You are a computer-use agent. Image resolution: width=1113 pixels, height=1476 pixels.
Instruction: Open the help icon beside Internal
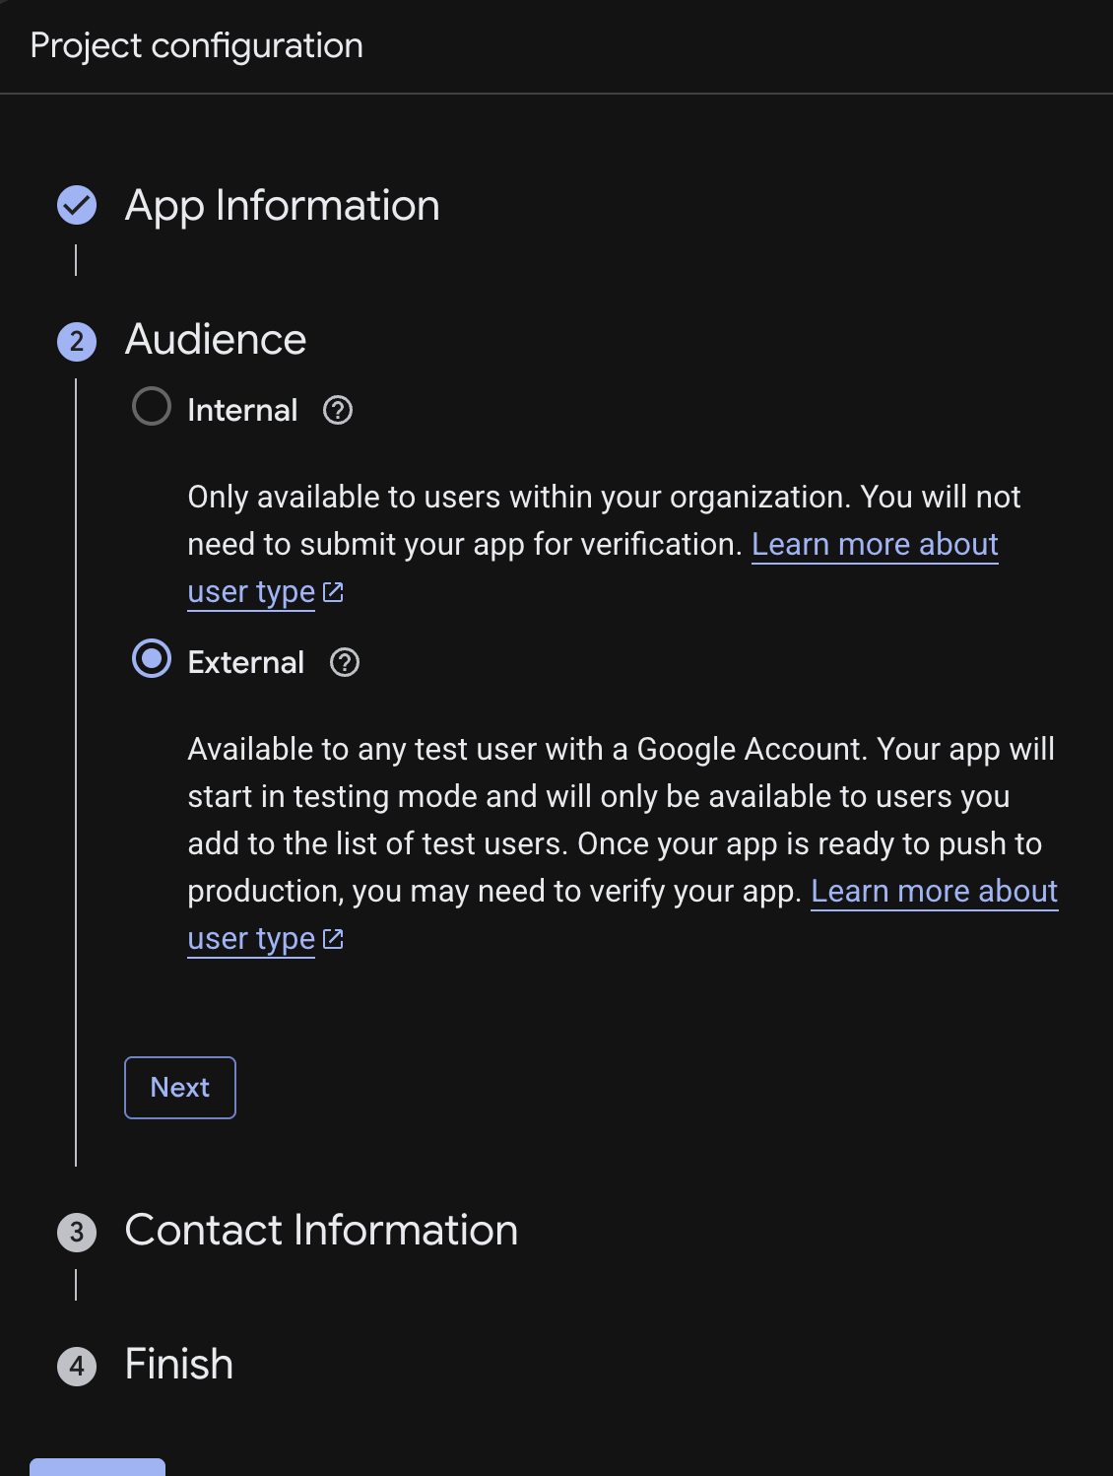[x=338, y=410]
